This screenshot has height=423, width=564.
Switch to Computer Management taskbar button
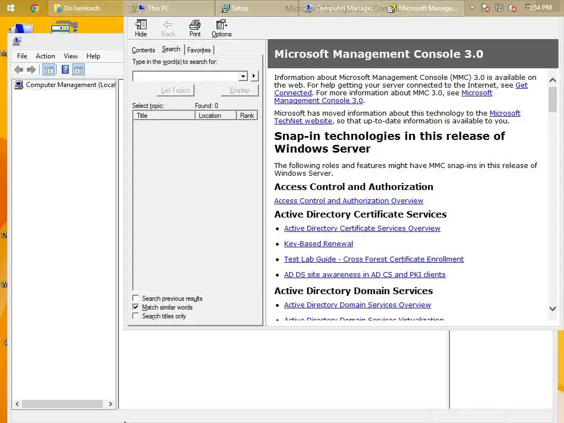tap(341, 8)
